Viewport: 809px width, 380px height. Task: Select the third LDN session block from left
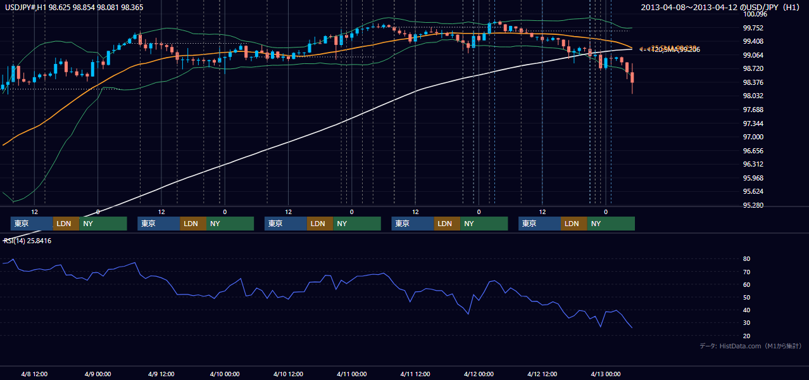(x=320, y=224)
